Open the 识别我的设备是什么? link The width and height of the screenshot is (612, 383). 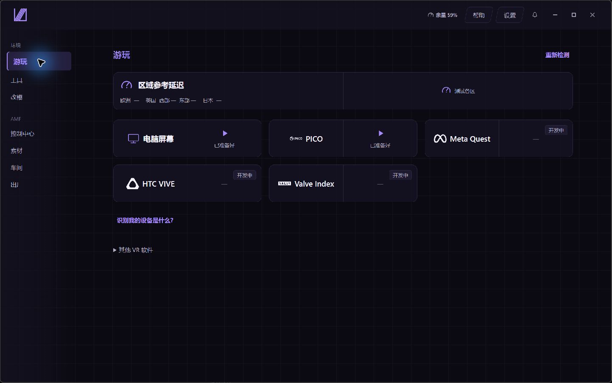pos(145,220)
